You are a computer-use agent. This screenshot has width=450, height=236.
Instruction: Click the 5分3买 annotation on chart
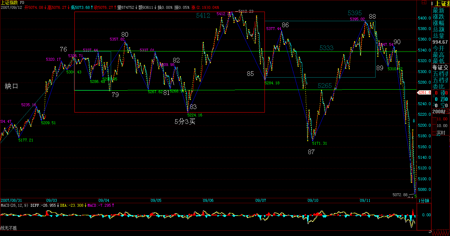[185, 122]
